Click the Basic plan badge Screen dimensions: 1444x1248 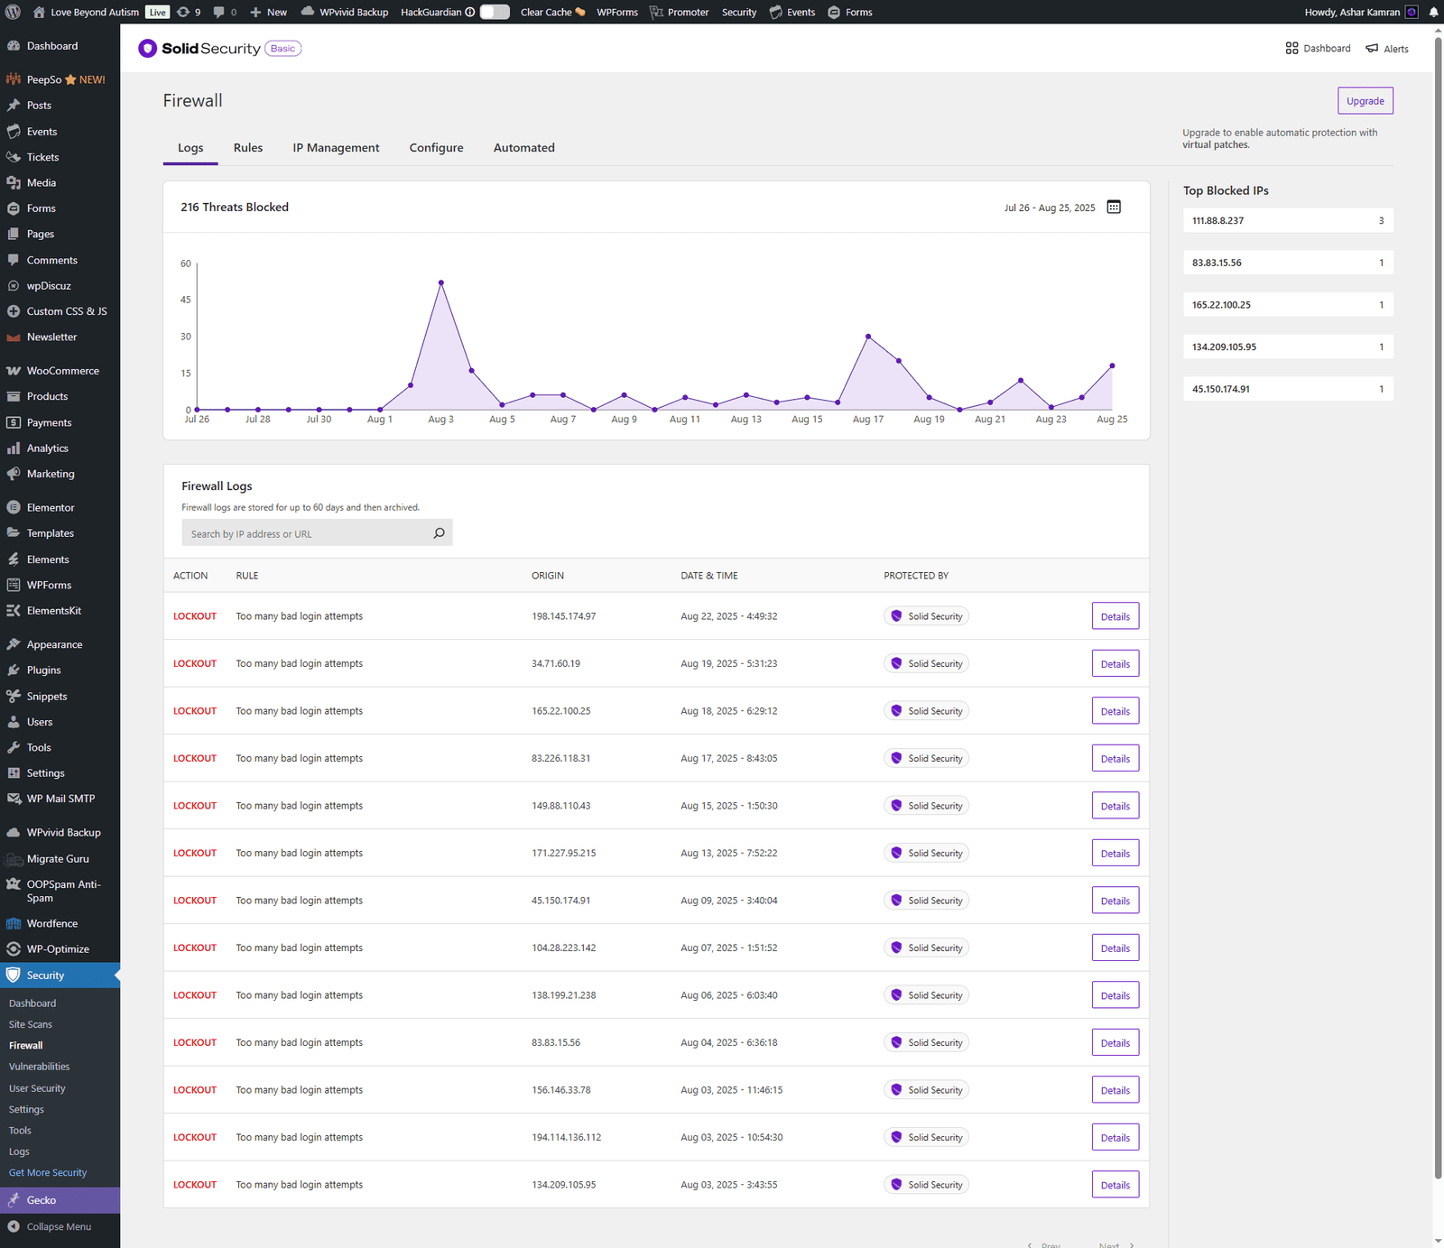[x=282, y=49]
